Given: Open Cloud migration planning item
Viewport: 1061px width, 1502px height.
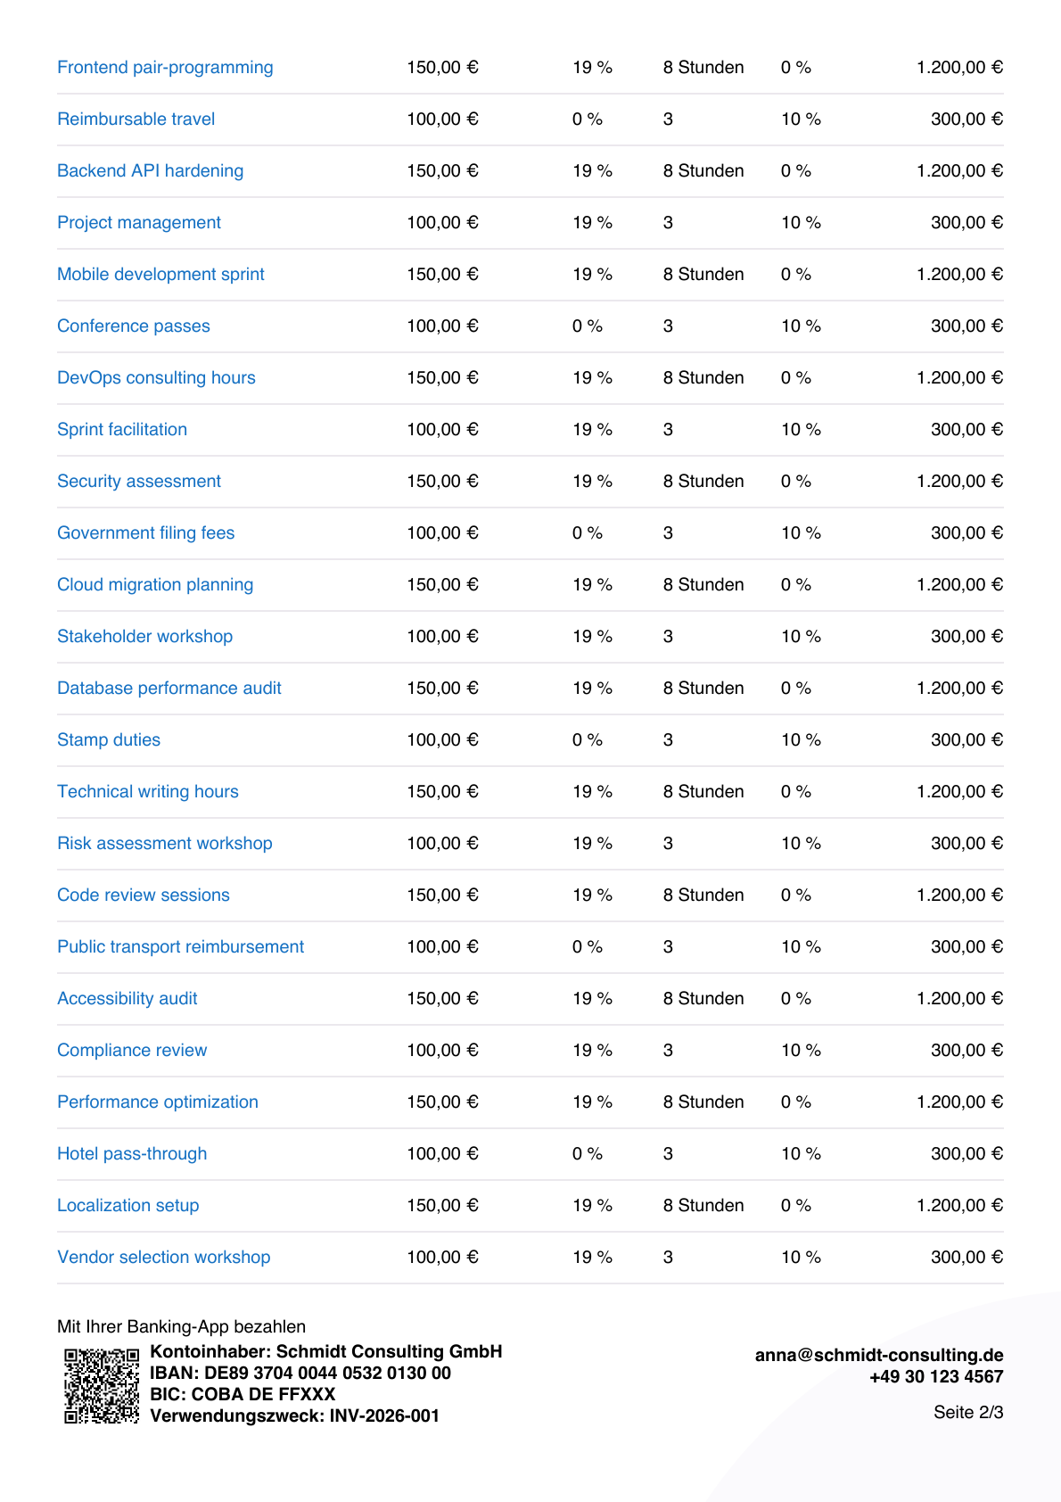Looking at the screenshot, I should [155, 585].
